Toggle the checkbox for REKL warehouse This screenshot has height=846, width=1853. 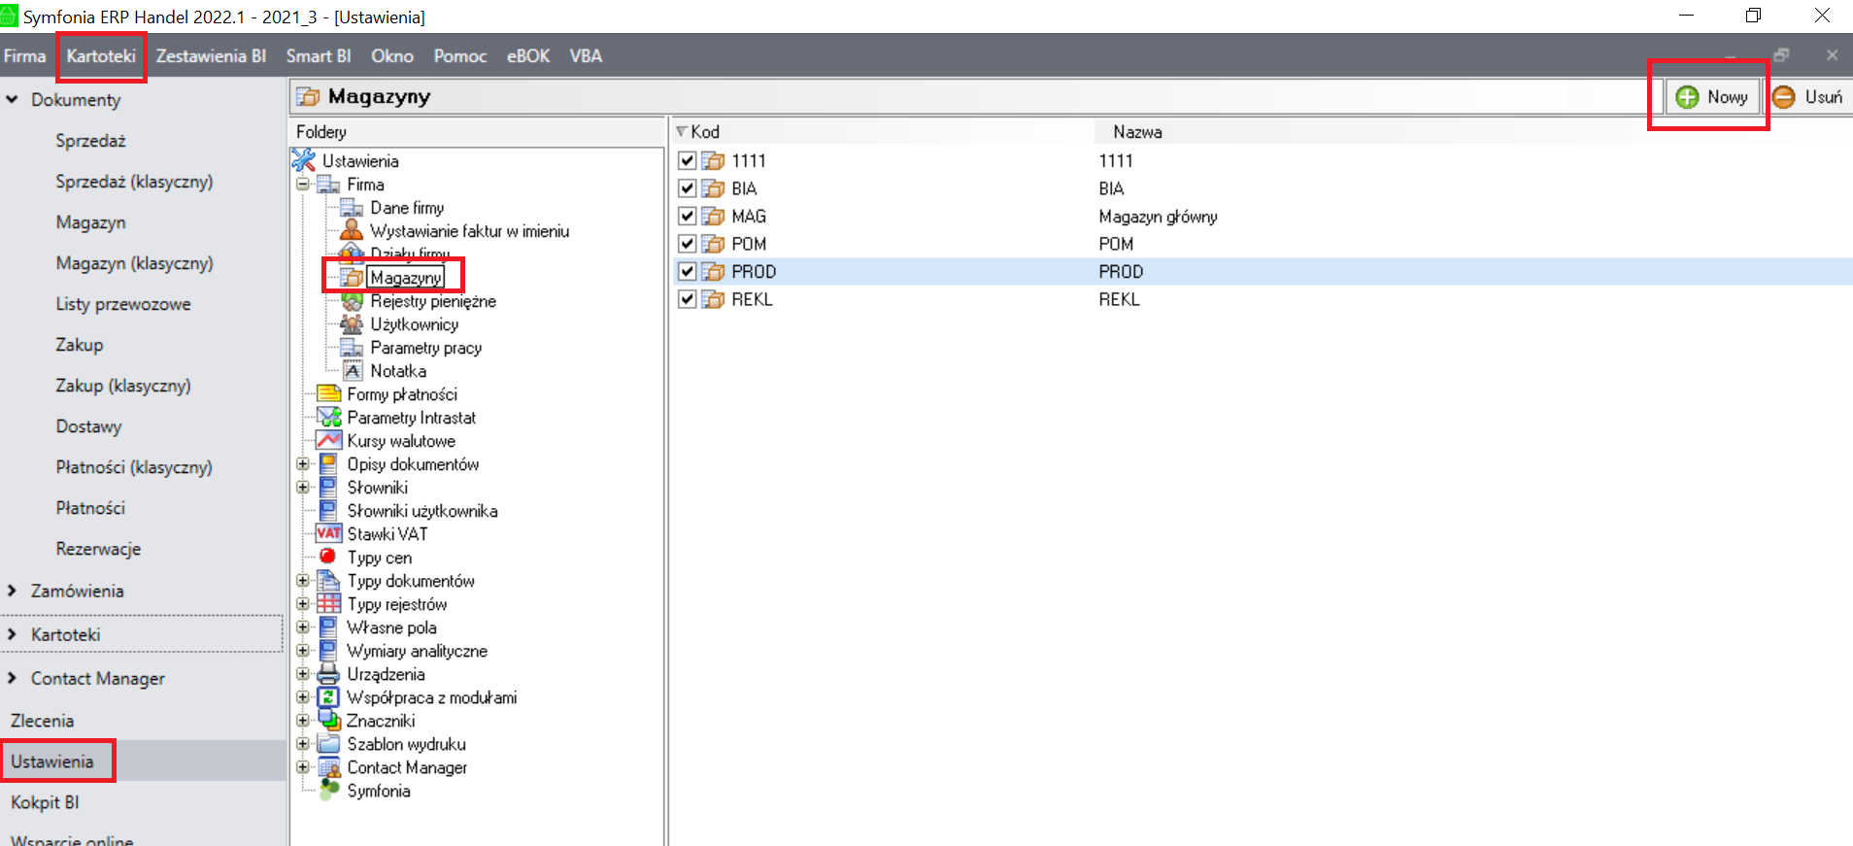pyautogui.click(x=688, y=299)
